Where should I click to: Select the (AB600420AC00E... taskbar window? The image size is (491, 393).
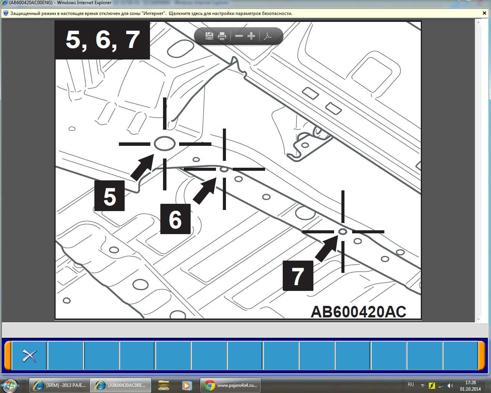pyautogui.click(x=121, y=385)
